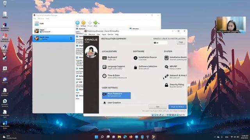Select Tools in VirtualBox Manager sidebar
Viewport: 250px width, 140px height.
click(54, 23)
